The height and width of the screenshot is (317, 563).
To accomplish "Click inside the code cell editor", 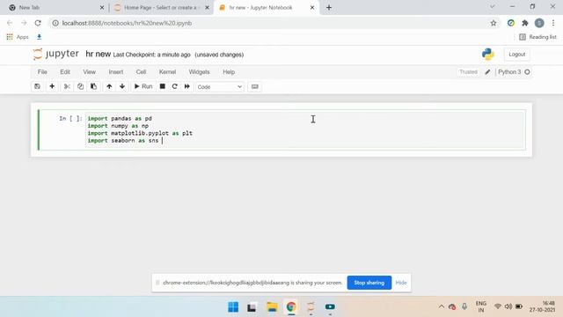I will 305,129.
